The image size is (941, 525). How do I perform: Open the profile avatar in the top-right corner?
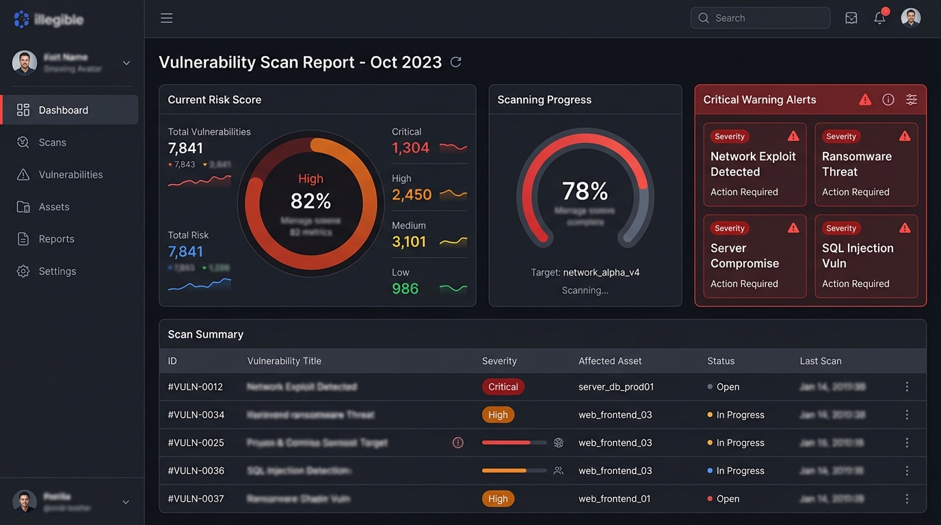point(911,18)
